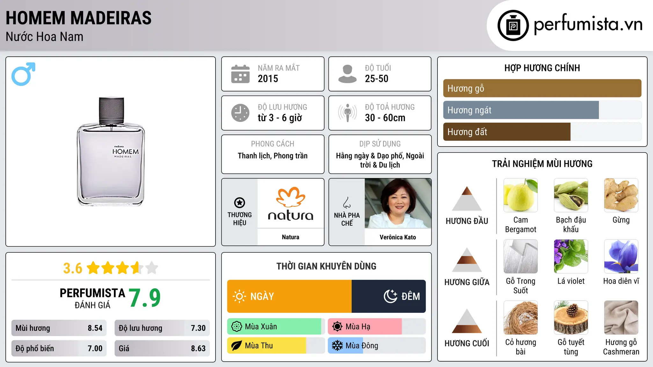Click the snowflake icon for Mùa Đông
The image size is (653, 367).
point(337,346)
